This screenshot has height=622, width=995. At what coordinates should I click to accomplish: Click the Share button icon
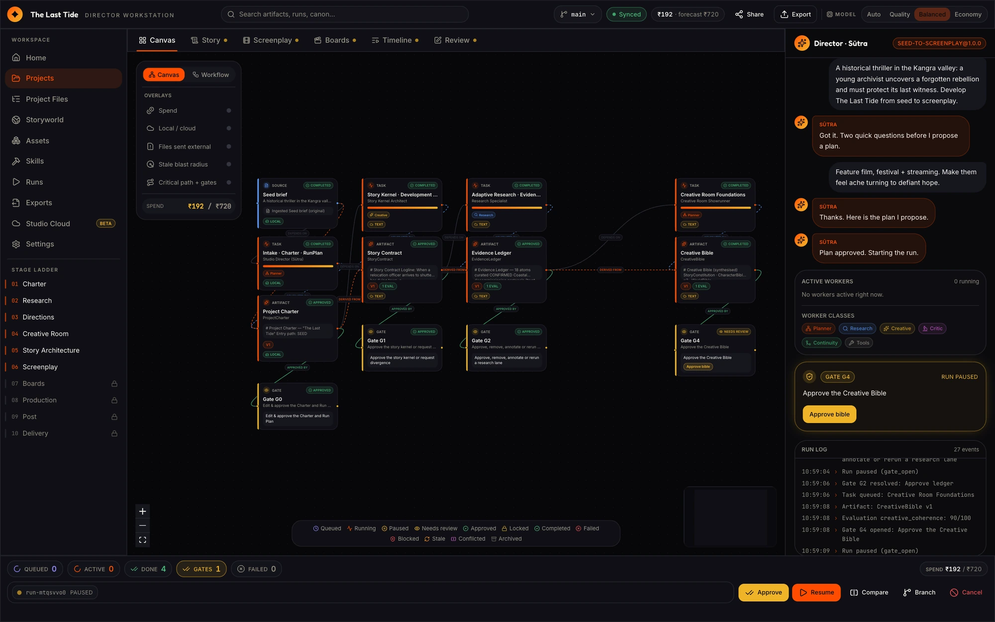pos(739,14)
